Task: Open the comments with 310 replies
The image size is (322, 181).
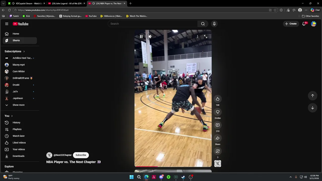Action: click(x=218, y=125)
